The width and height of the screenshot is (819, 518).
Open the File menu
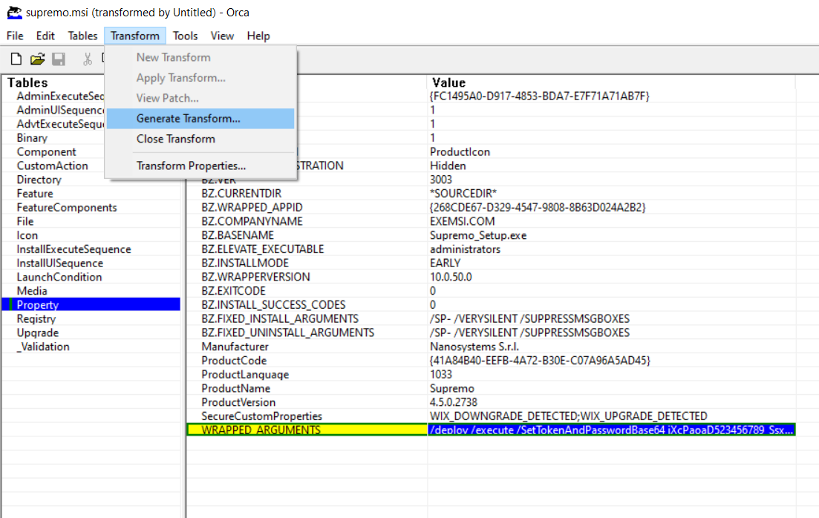coord(15,36)
